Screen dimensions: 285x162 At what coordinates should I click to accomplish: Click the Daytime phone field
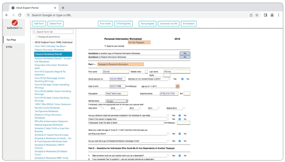coord(169,93)
